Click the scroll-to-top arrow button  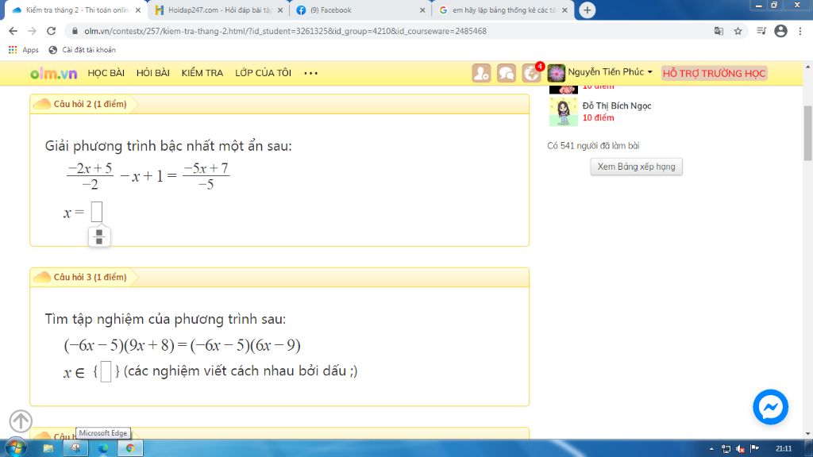[21, 421]
